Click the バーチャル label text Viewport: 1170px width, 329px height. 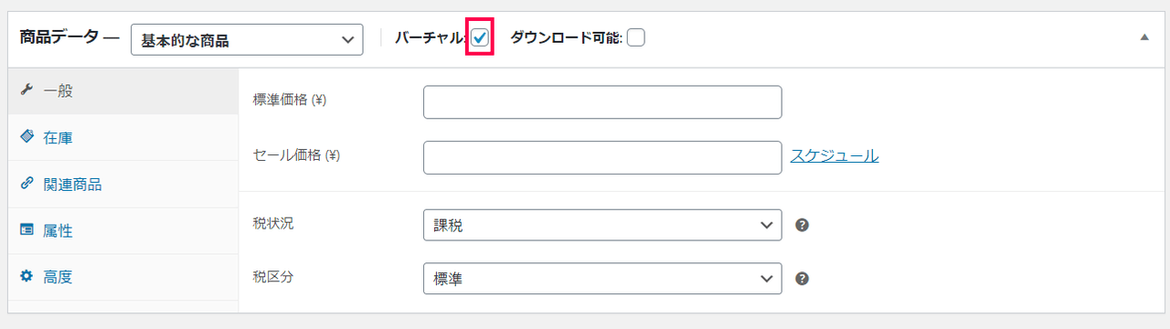pyautogui.click(x=431, y=37)
